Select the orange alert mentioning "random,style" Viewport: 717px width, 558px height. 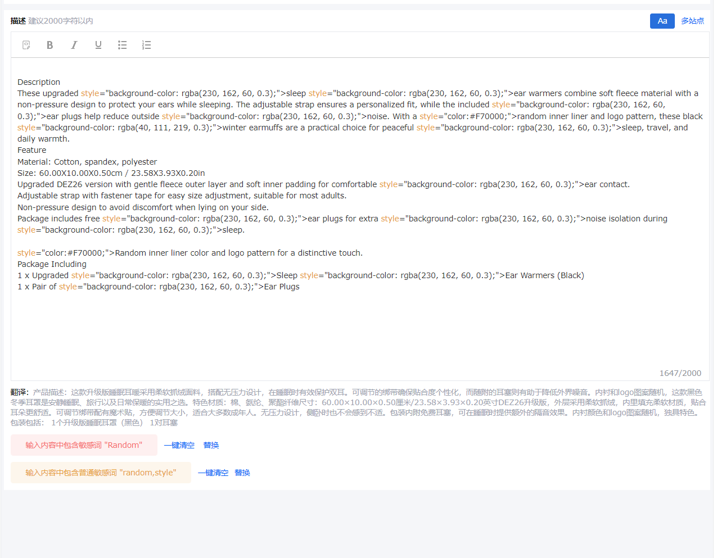pyautogui.click(x=101, y=473)
